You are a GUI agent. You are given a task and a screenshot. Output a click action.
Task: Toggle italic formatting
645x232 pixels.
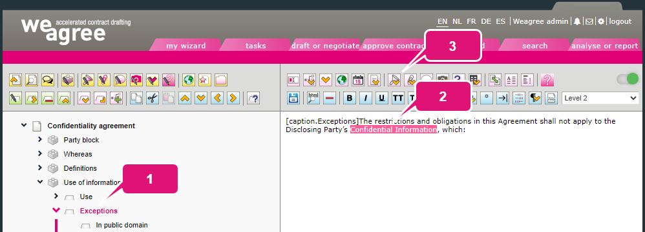366,98
